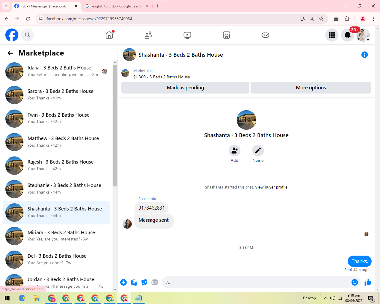
Task: Choose a sticker icon
Action: pyautogui.click(x=144, y=282)
